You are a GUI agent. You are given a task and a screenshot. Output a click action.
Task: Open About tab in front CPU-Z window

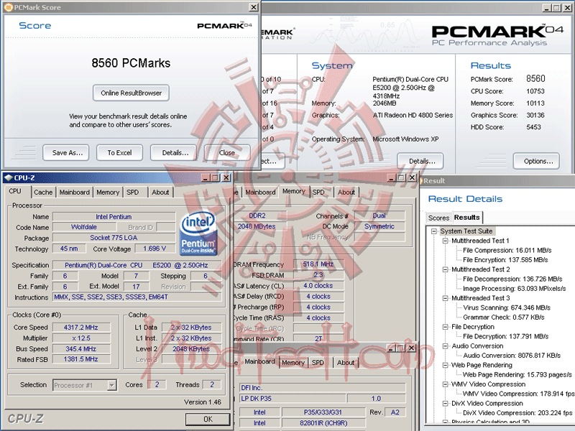(160, 193)
